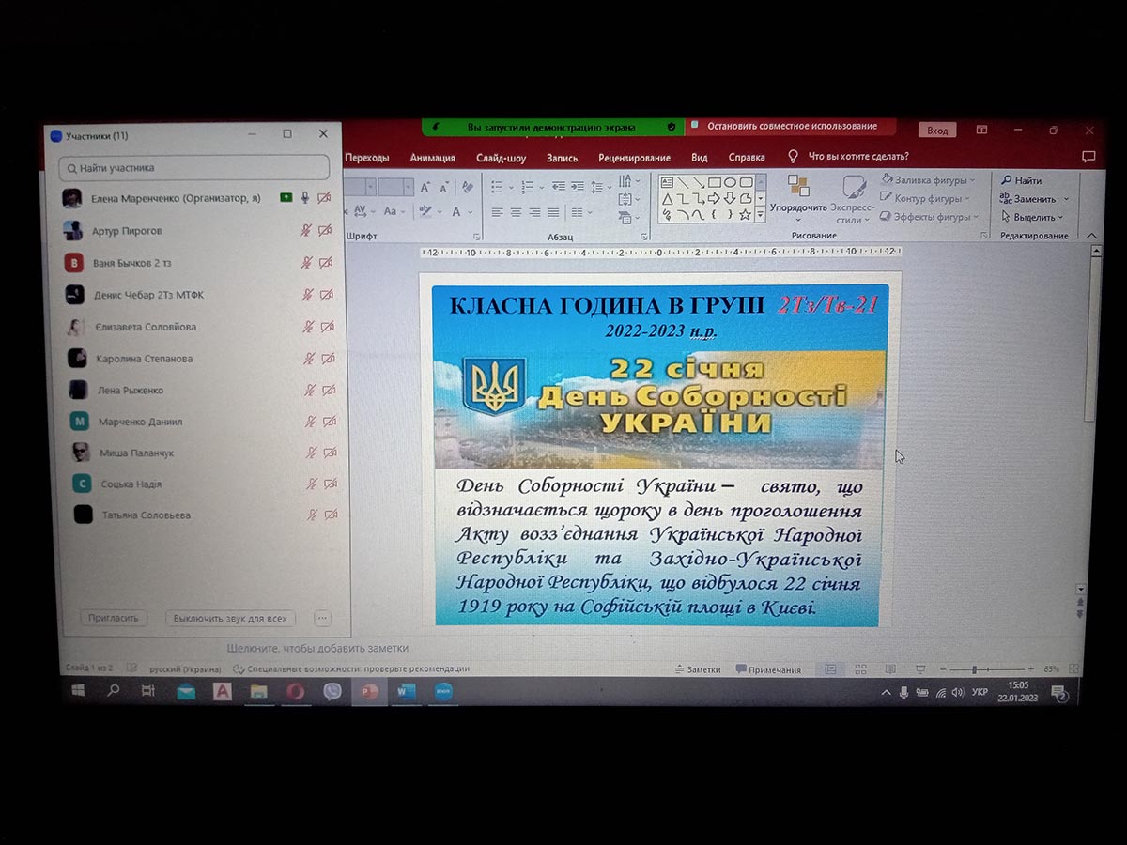Pick the star shape in shapes gallery
Image resolution: width=1127 pixels, height=845 pixels.
pos(745,214)
